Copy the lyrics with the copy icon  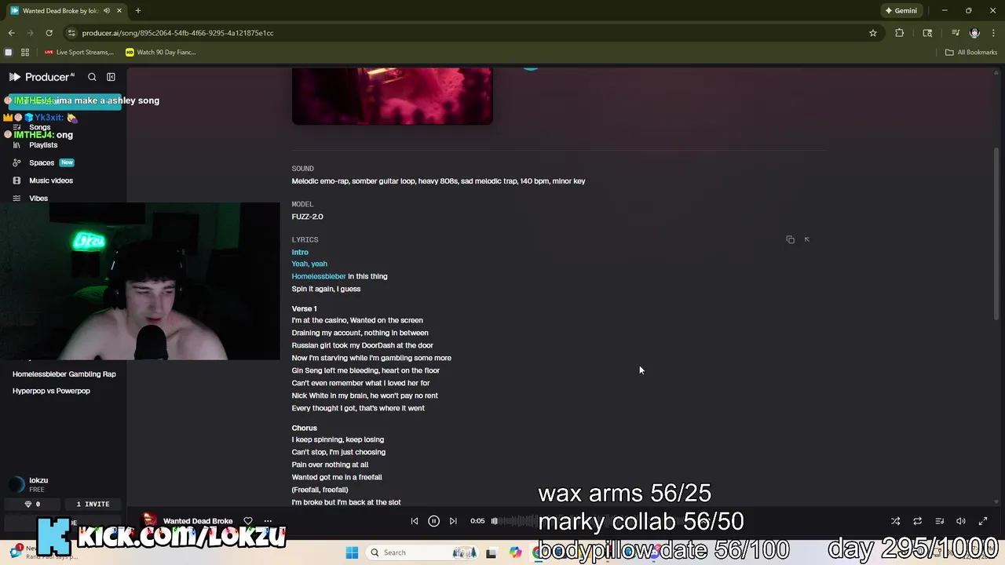[790, 239]
